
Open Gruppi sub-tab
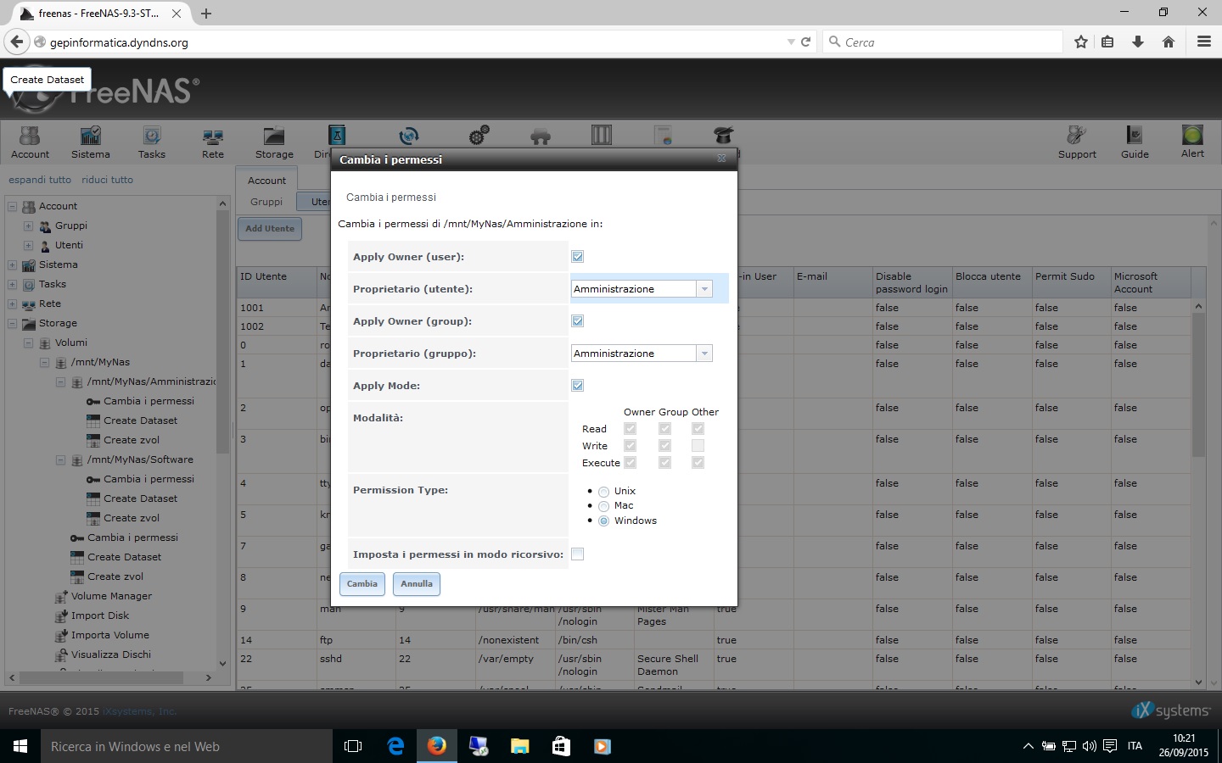(x=266, y=202)
